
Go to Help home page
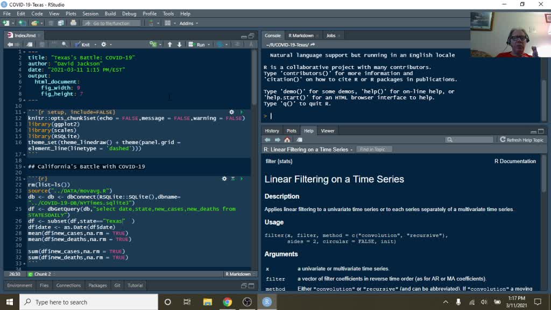(287, 140)
